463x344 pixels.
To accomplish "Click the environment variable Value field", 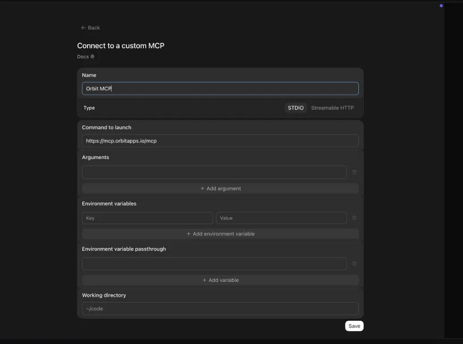I will tap(281, 218).
